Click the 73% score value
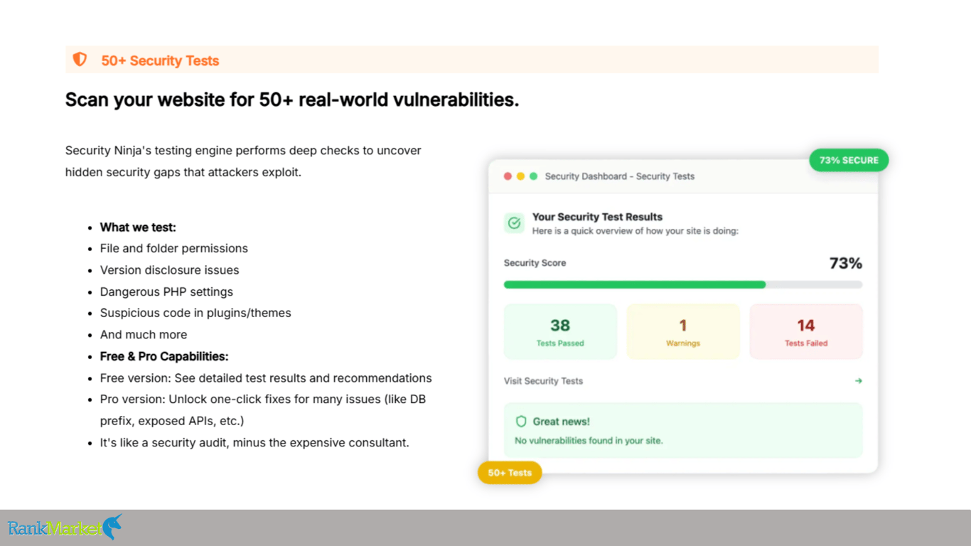Image resolution: width=971 pixels, height=546 pixels. coord(846,264)
